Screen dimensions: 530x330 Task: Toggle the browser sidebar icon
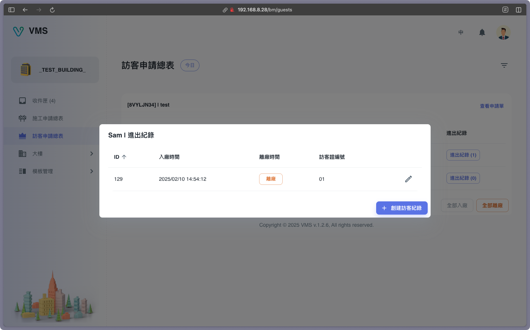[x=11, y=10]
